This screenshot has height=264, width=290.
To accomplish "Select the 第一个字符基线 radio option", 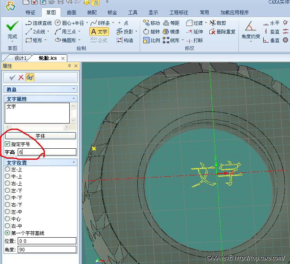I will point(7,233).
